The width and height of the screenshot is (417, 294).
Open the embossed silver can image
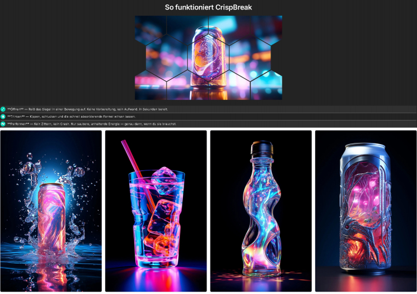click(x=366, y=211)
